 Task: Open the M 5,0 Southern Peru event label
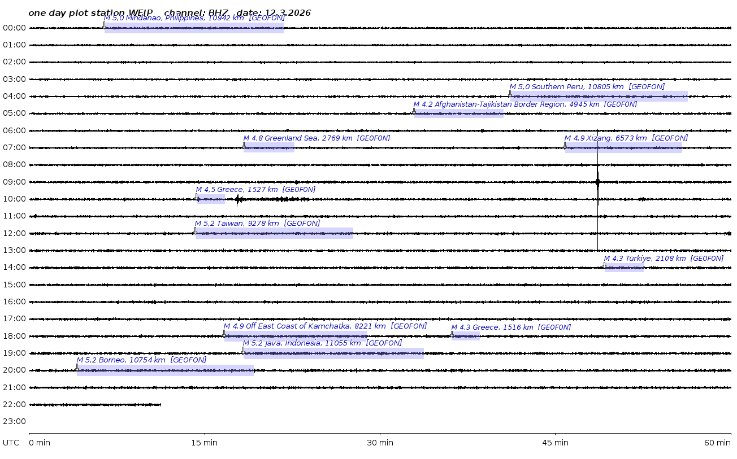587,87
